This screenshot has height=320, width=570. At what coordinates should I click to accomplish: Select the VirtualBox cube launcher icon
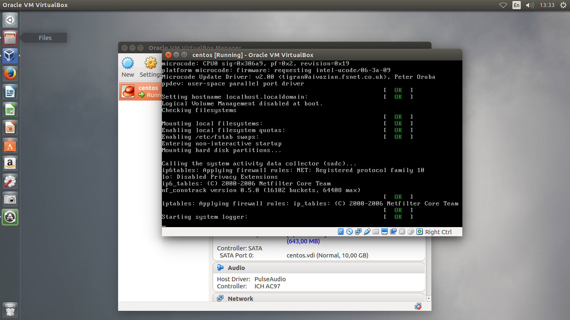click(10, 55)
